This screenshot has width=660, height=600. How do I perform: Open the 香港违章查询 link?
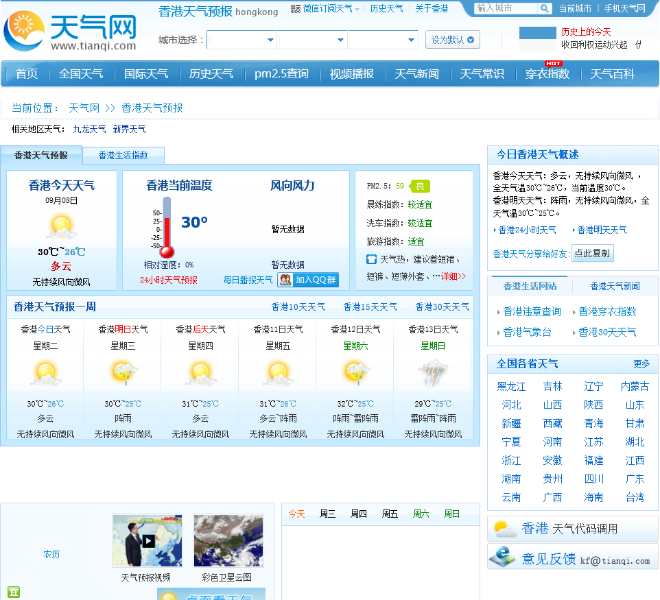(x=532, y=312)
